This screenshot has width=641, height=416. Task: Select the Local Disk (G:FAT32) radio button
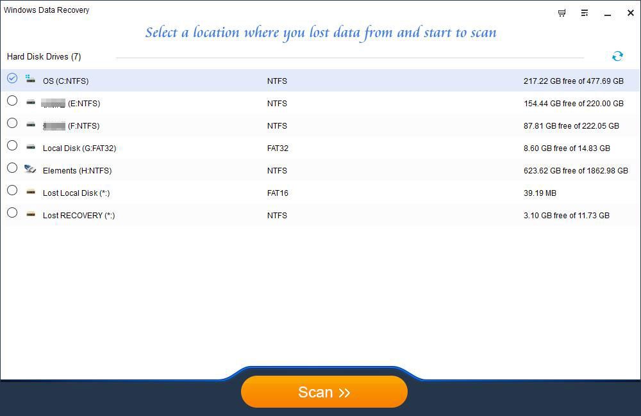[12, 145]
